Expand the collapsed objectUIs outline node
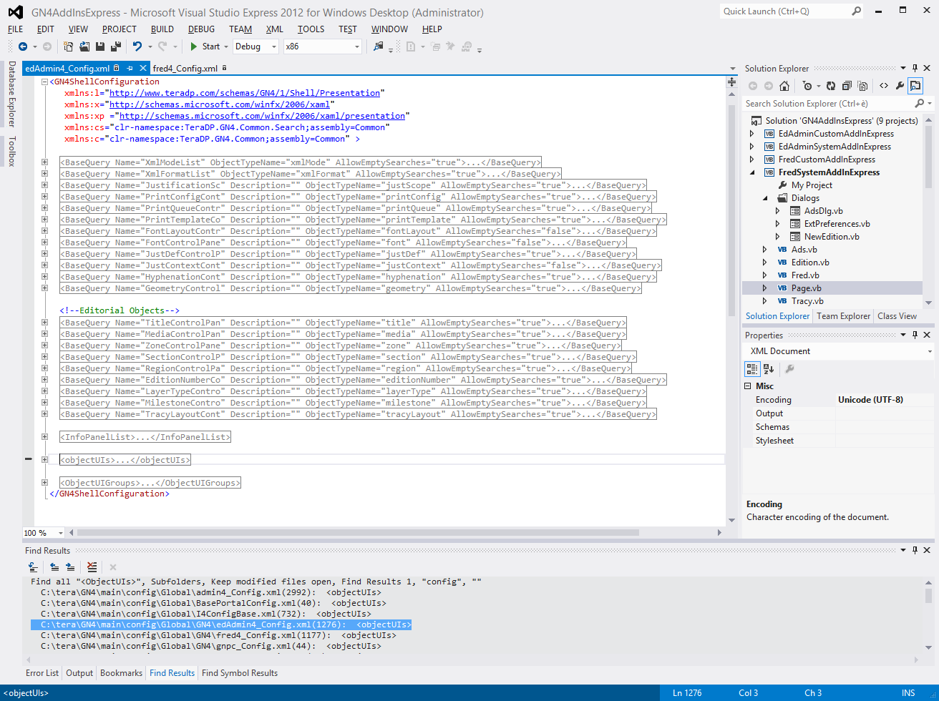The image size is (939, 701). (44, 460)
